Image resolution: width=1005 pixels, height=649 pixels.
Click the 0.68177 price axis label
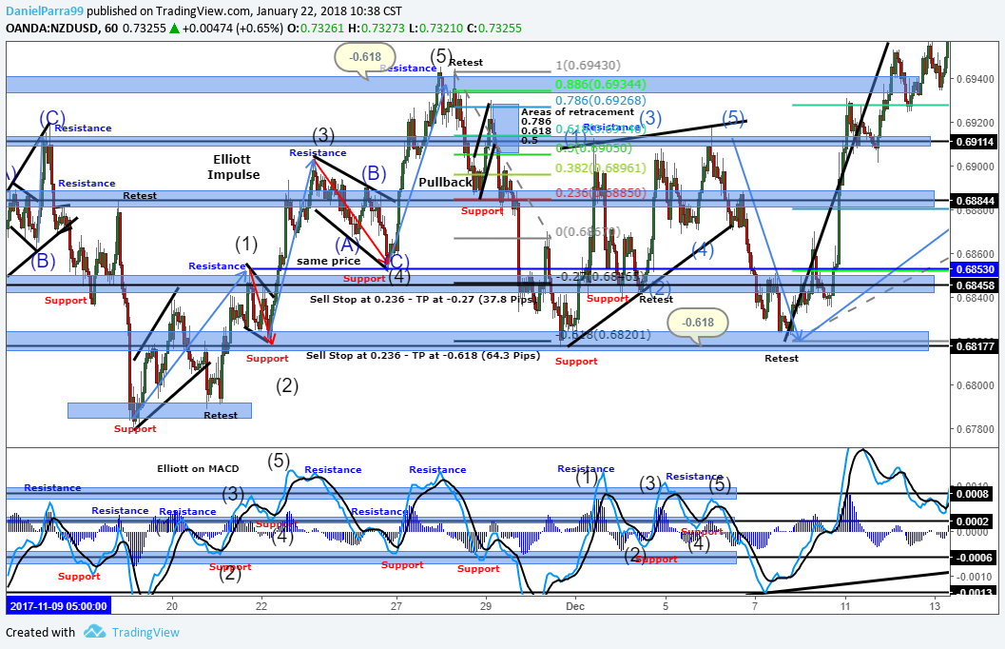tap(976, 347)
